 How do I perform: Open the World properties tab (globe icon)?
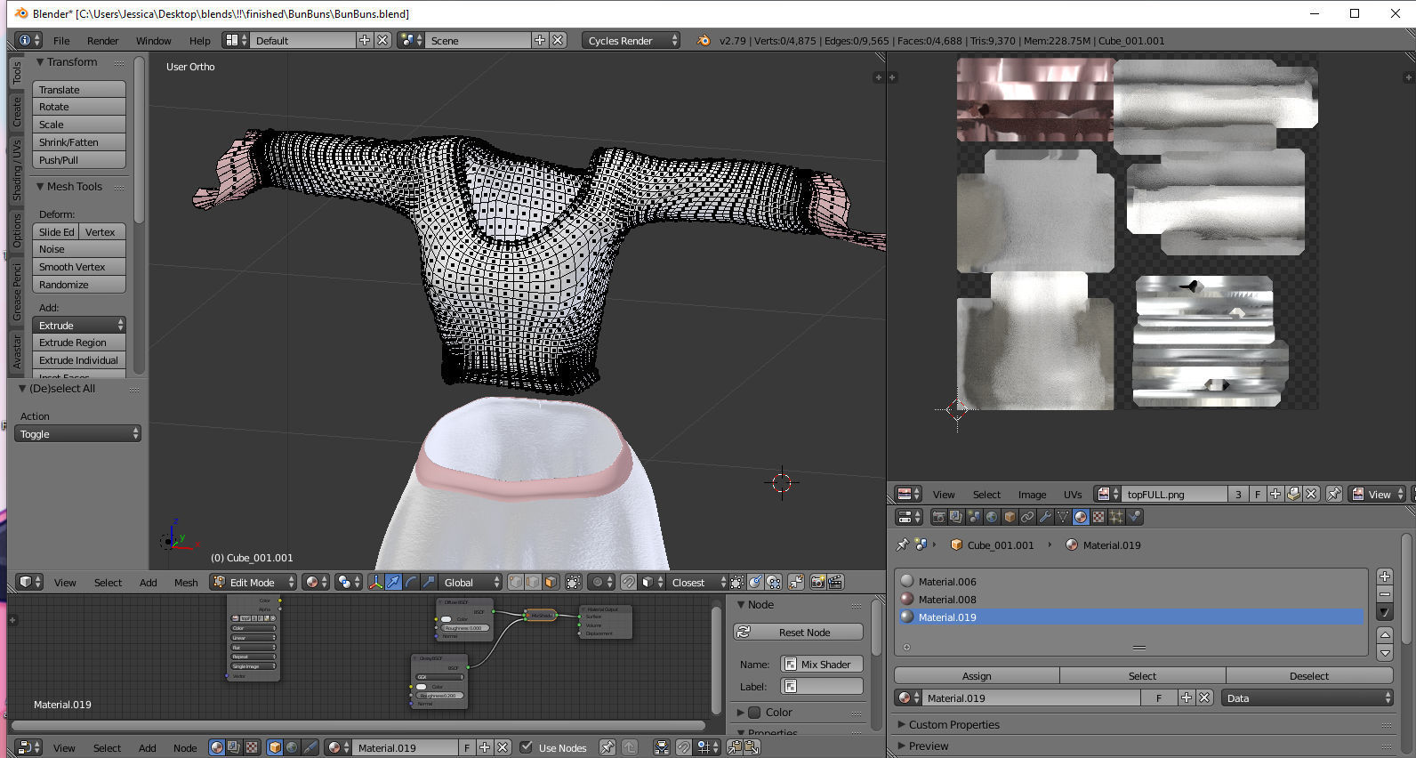click(x=992, y=517)
